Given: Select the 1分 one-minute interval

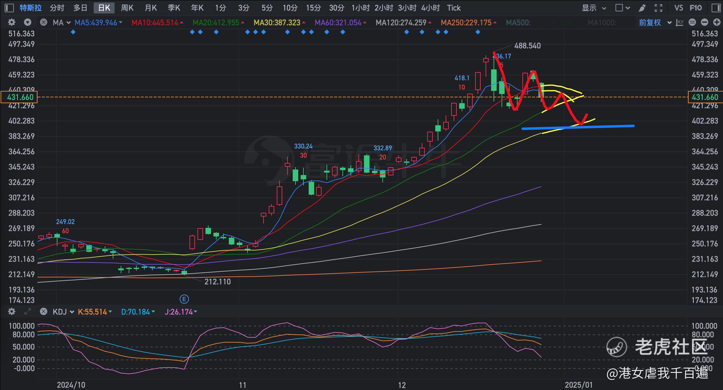Looking at the screenshot, I should (221, 8).
